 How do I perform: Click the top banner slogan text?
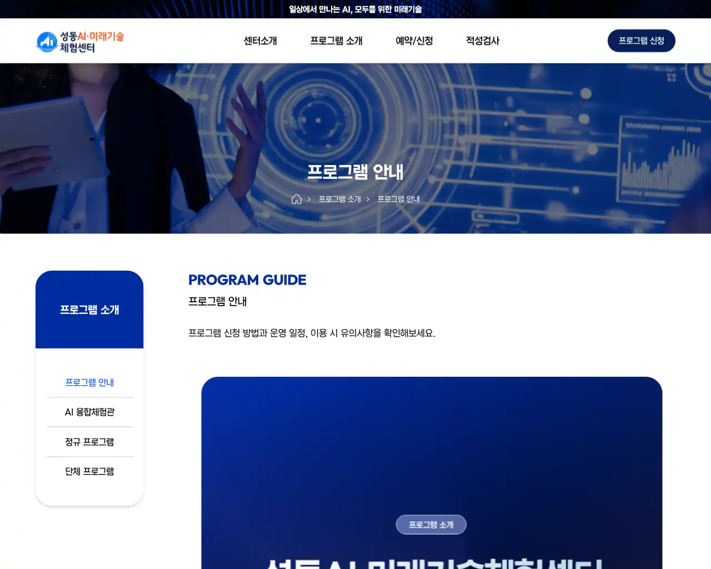pyautogui.click(x=355, y=9)
